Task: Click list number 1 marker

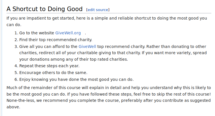Action: (16, 33)
